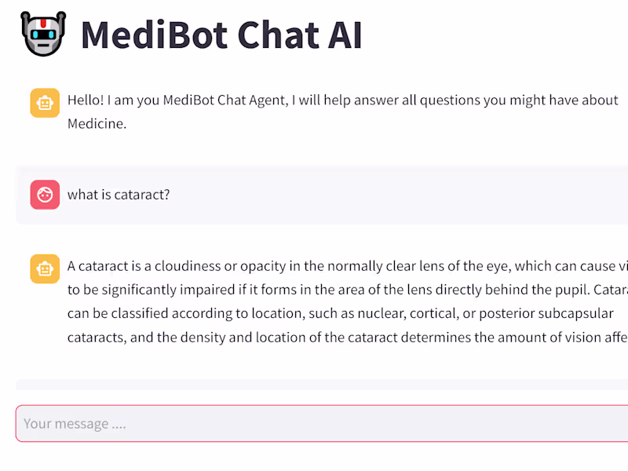The height and width of the screenshot is (471, 628).
Task: Click the assistant avatar beside the greeting
Action: [45, 103]
